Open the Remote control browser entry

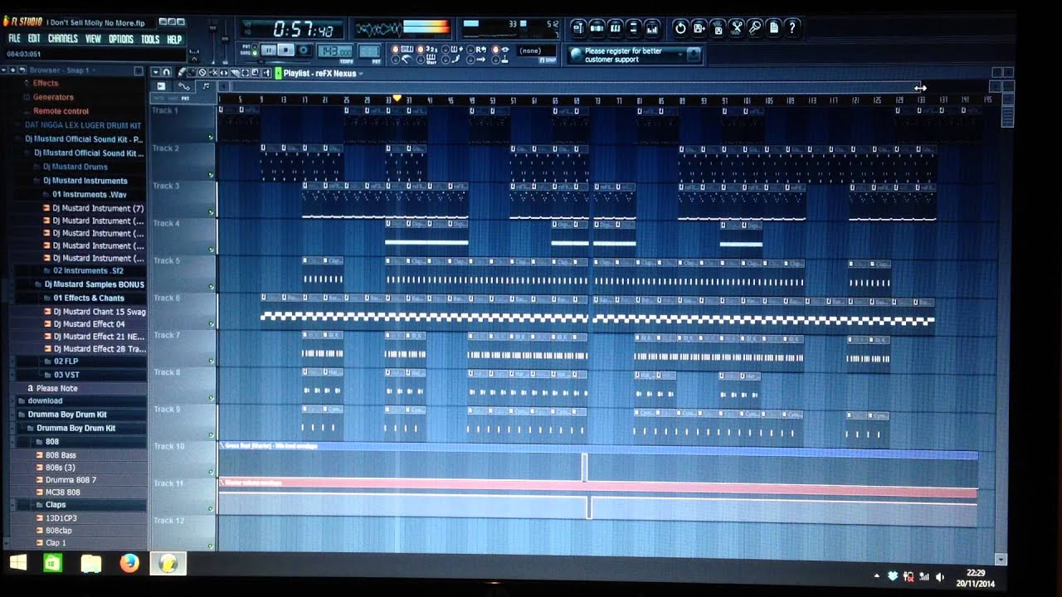61,110
